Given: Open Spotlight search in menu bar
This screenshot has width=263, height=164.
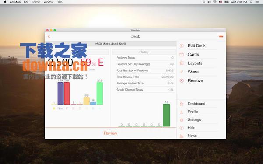Looking at the screenshot, I should pos(251,2).
